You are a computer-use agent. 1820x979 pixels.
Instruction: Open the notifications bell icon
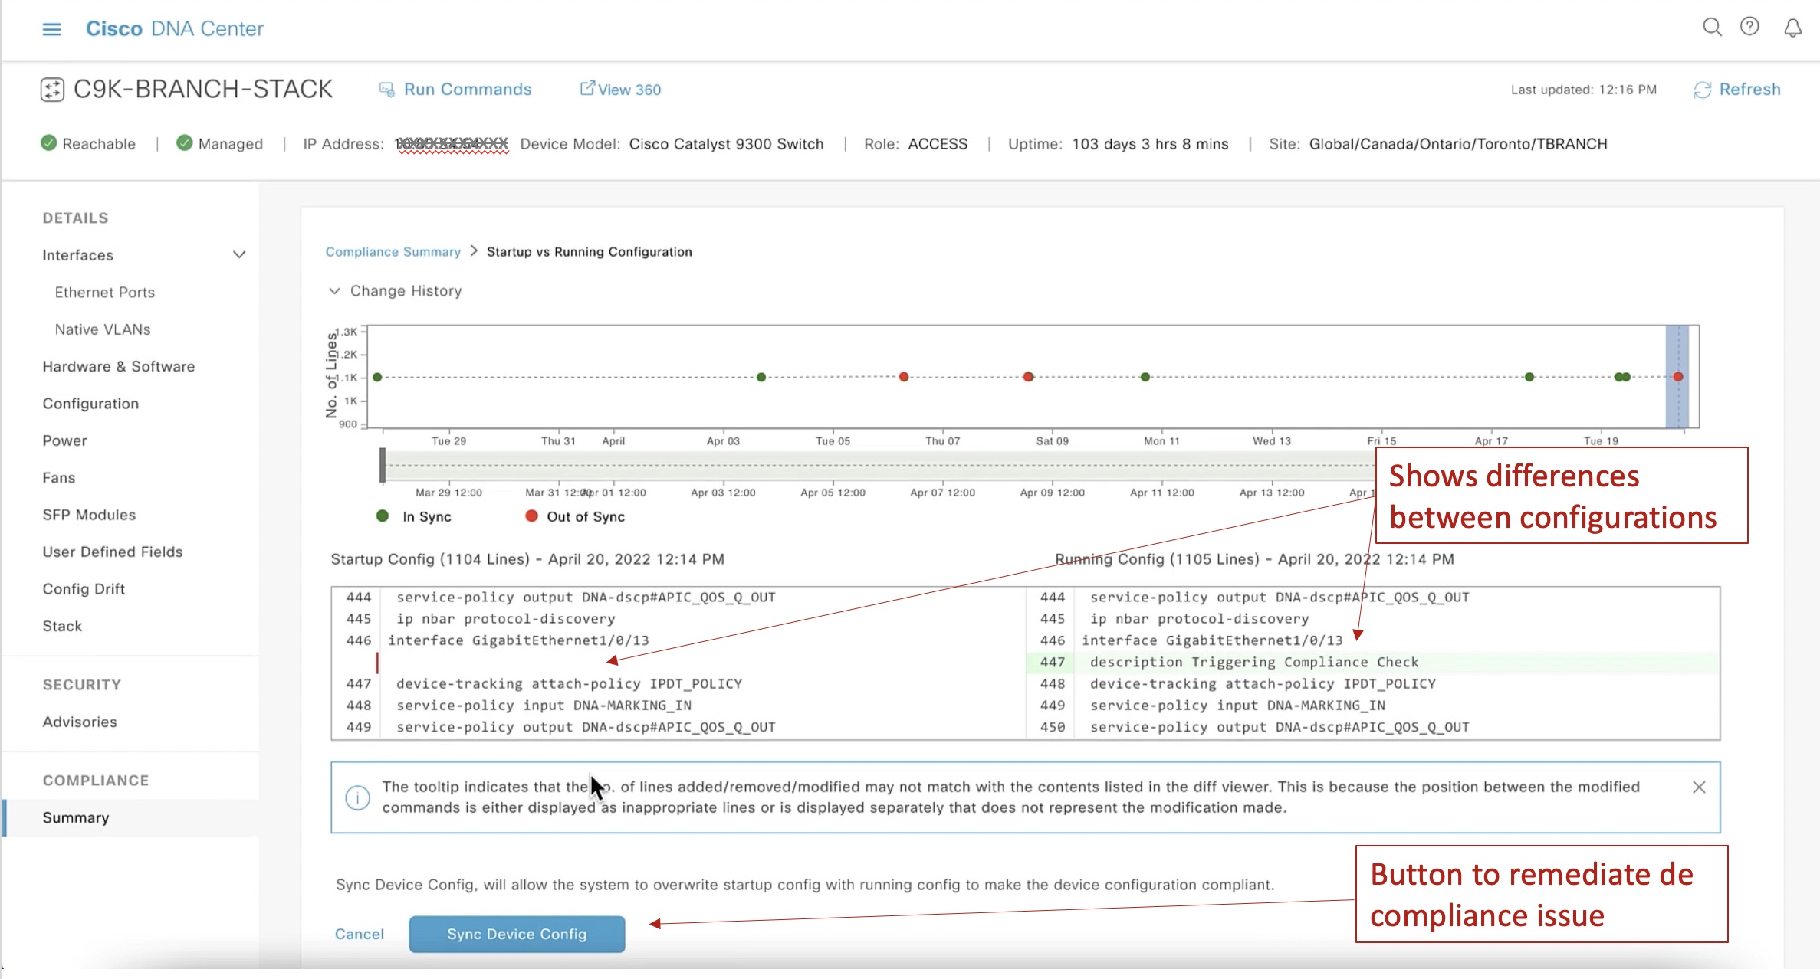[x=1792, y=28]
